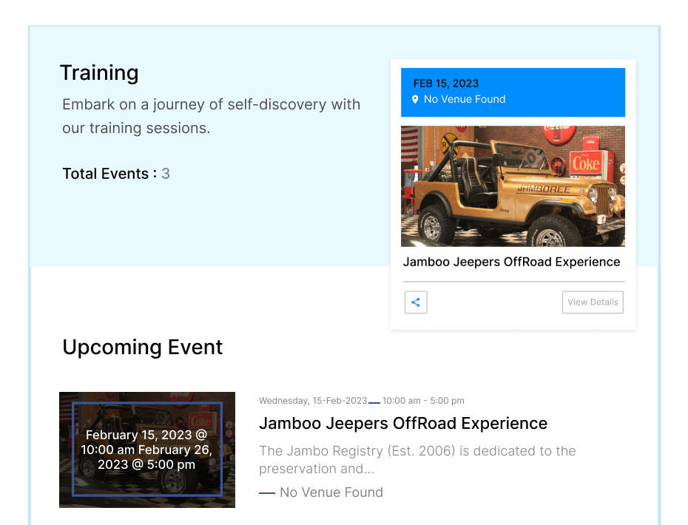The height and width of the screenshot is (525, 688).
Task: Click the Total Events label
Action: (x=109, y=174)
